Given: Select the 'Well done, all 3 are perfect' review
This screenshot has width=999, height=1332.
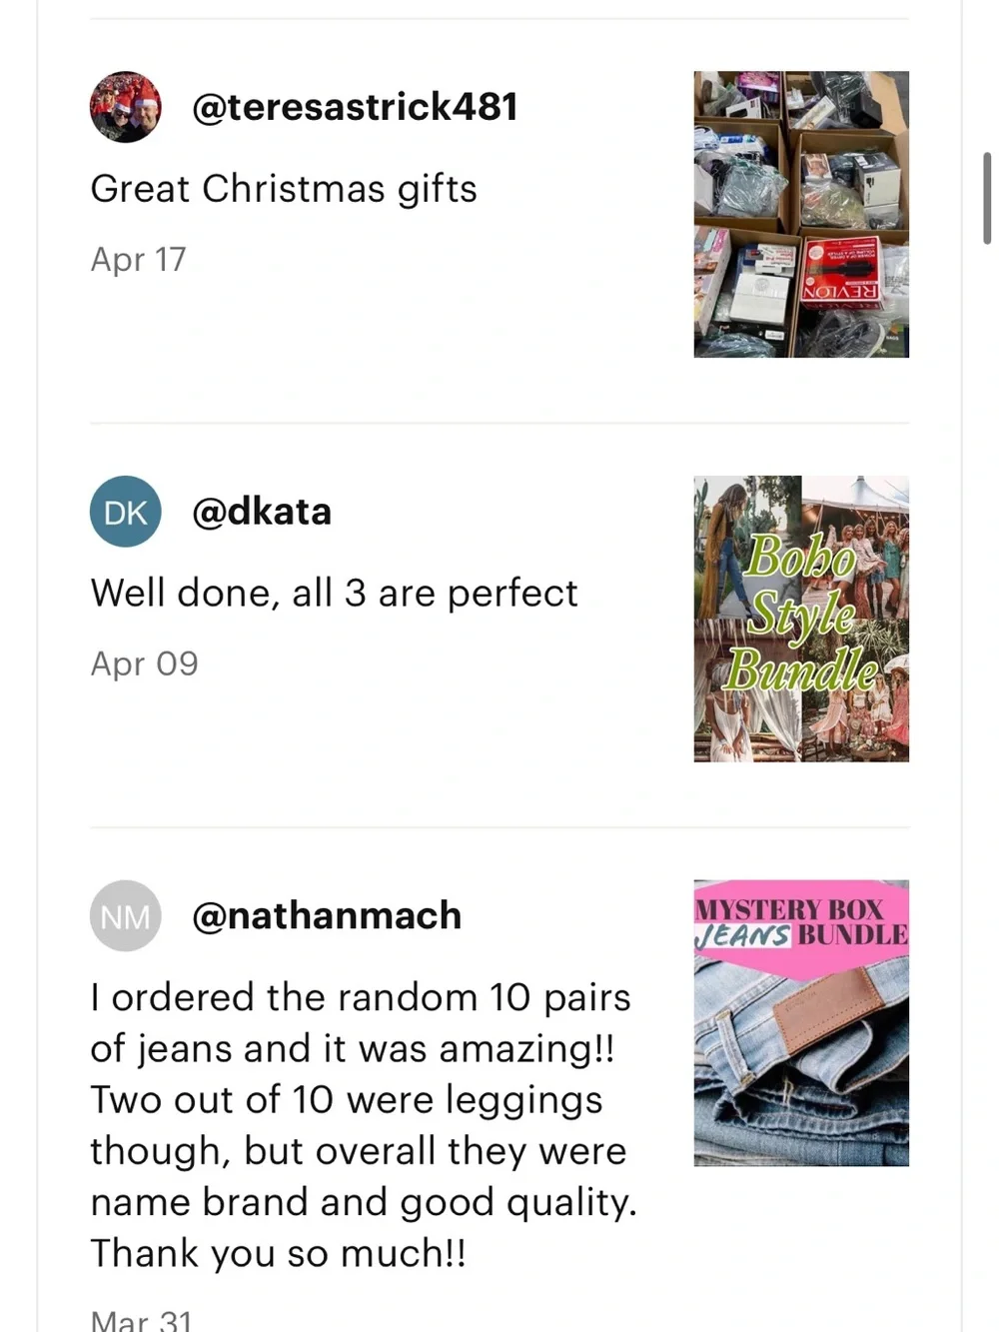Looking at the screenshot, I should point(334,594).
